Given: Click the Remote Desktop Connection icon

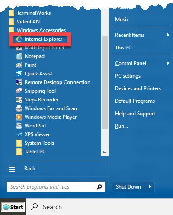Looking at the screenshot, I should point(19,82).
